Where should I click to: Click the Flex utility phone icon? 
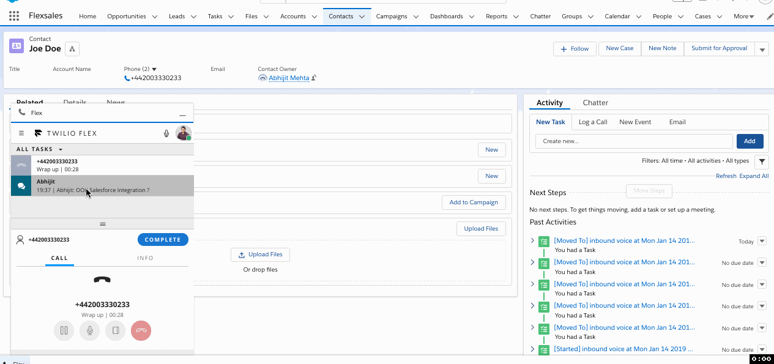point(22,113)
